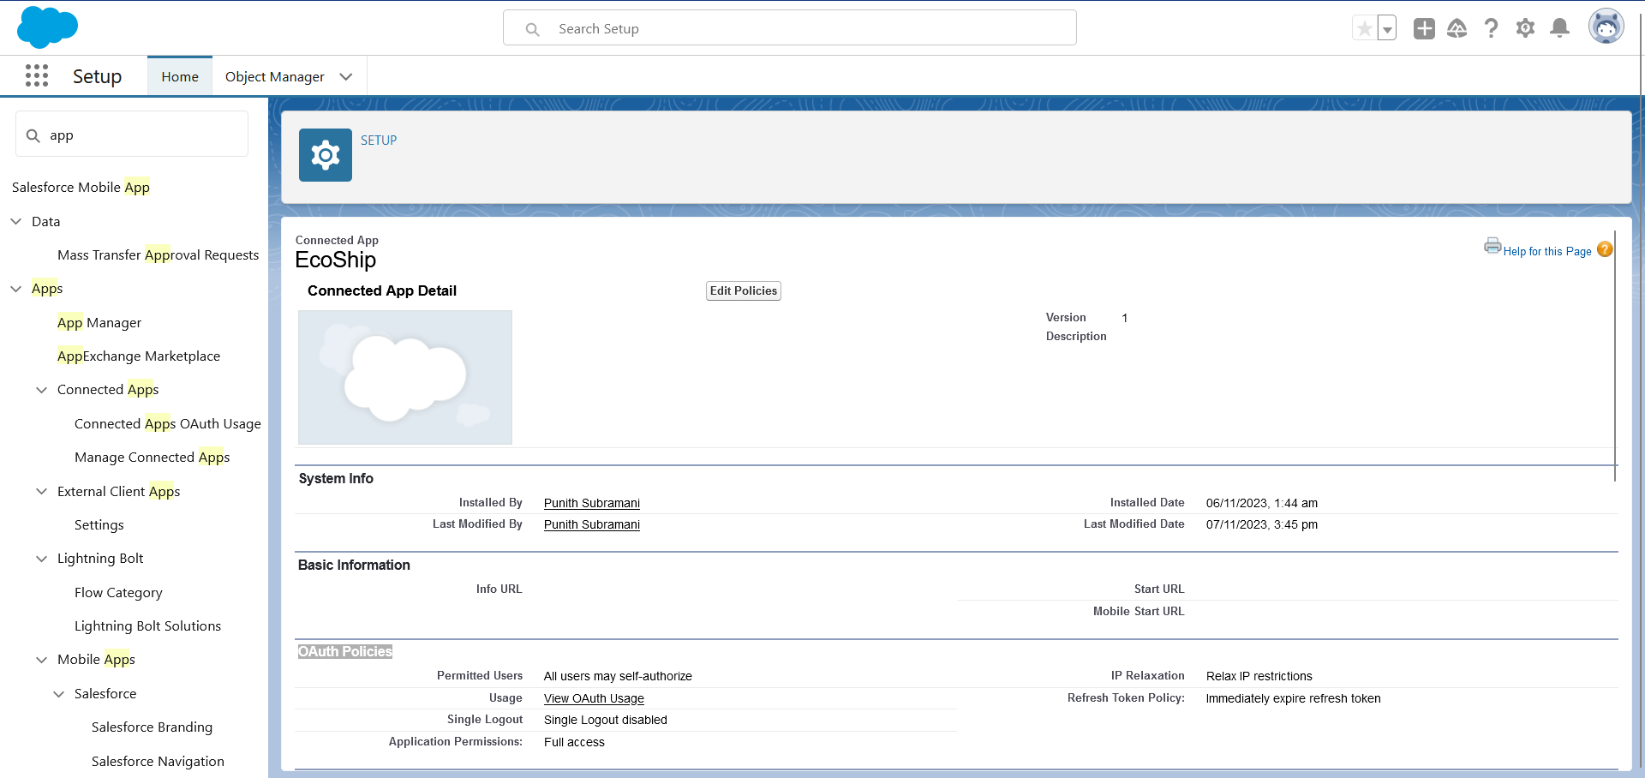Click the Edit Policies button
The image size is (1645, 778).
pyautogui.click(x=743, y=291)
